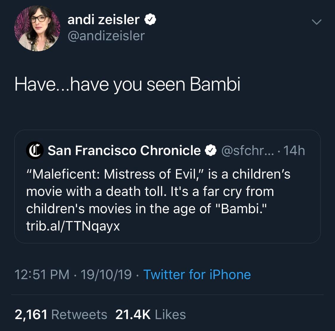Click verified badge beside andi zeisler
The height and width of the screenshot is (331, 335).
[x=150, y=20]
